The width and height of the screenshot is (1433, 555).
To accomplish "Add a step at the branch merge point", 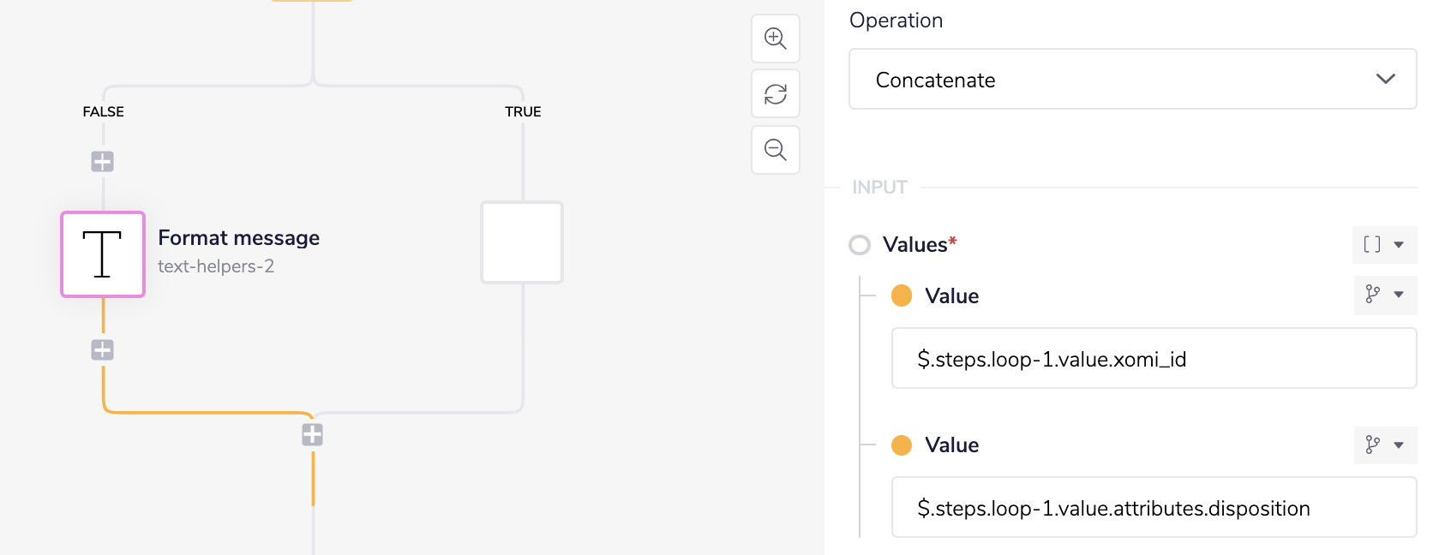I will [x=313, y=435].
